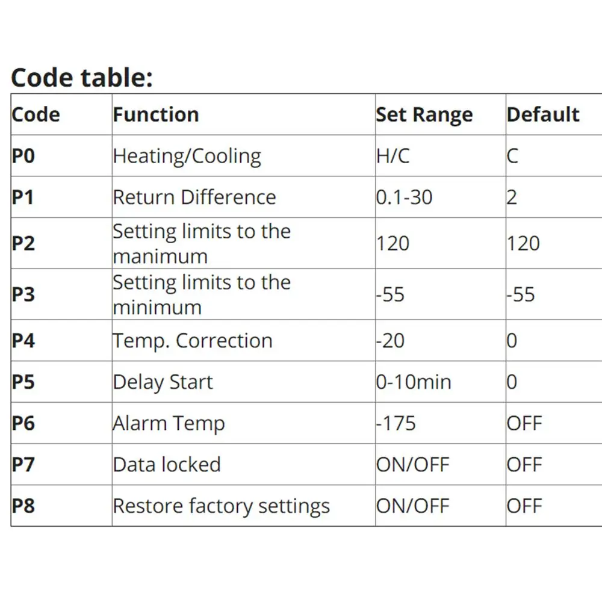Select the "-20" set range cell
Image resolution: width=602 pixels, height=602 pixels.
point(390,341)
